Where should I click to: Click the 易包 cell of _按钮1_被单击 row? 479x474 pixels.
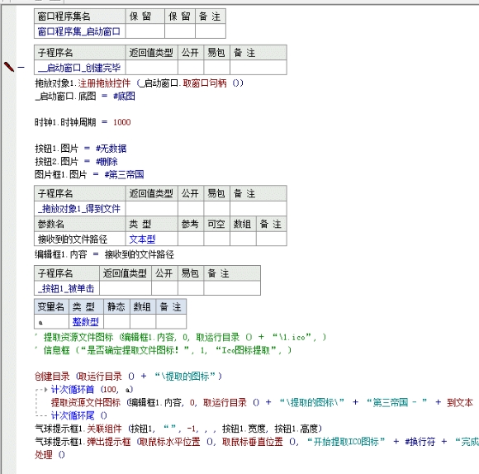(x=191, y=288)
